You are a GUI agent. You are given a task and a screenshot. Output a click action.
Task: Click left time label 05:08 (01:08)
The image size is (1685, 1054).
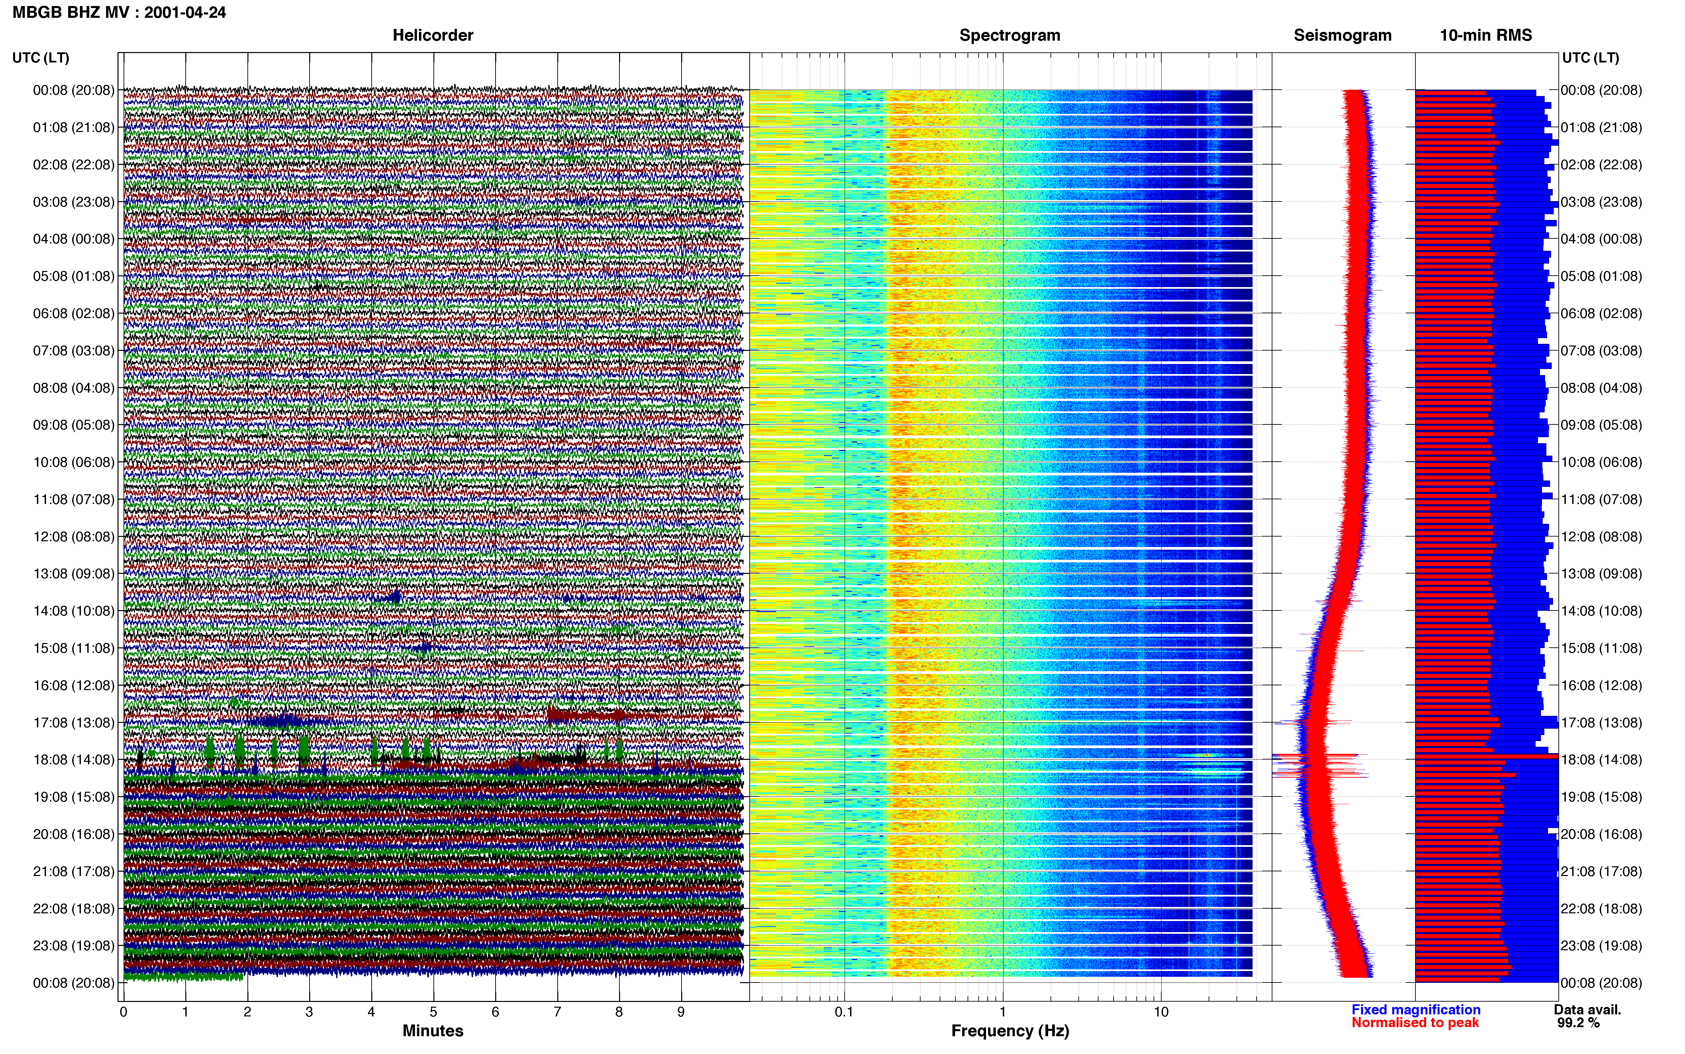[73, 276]
